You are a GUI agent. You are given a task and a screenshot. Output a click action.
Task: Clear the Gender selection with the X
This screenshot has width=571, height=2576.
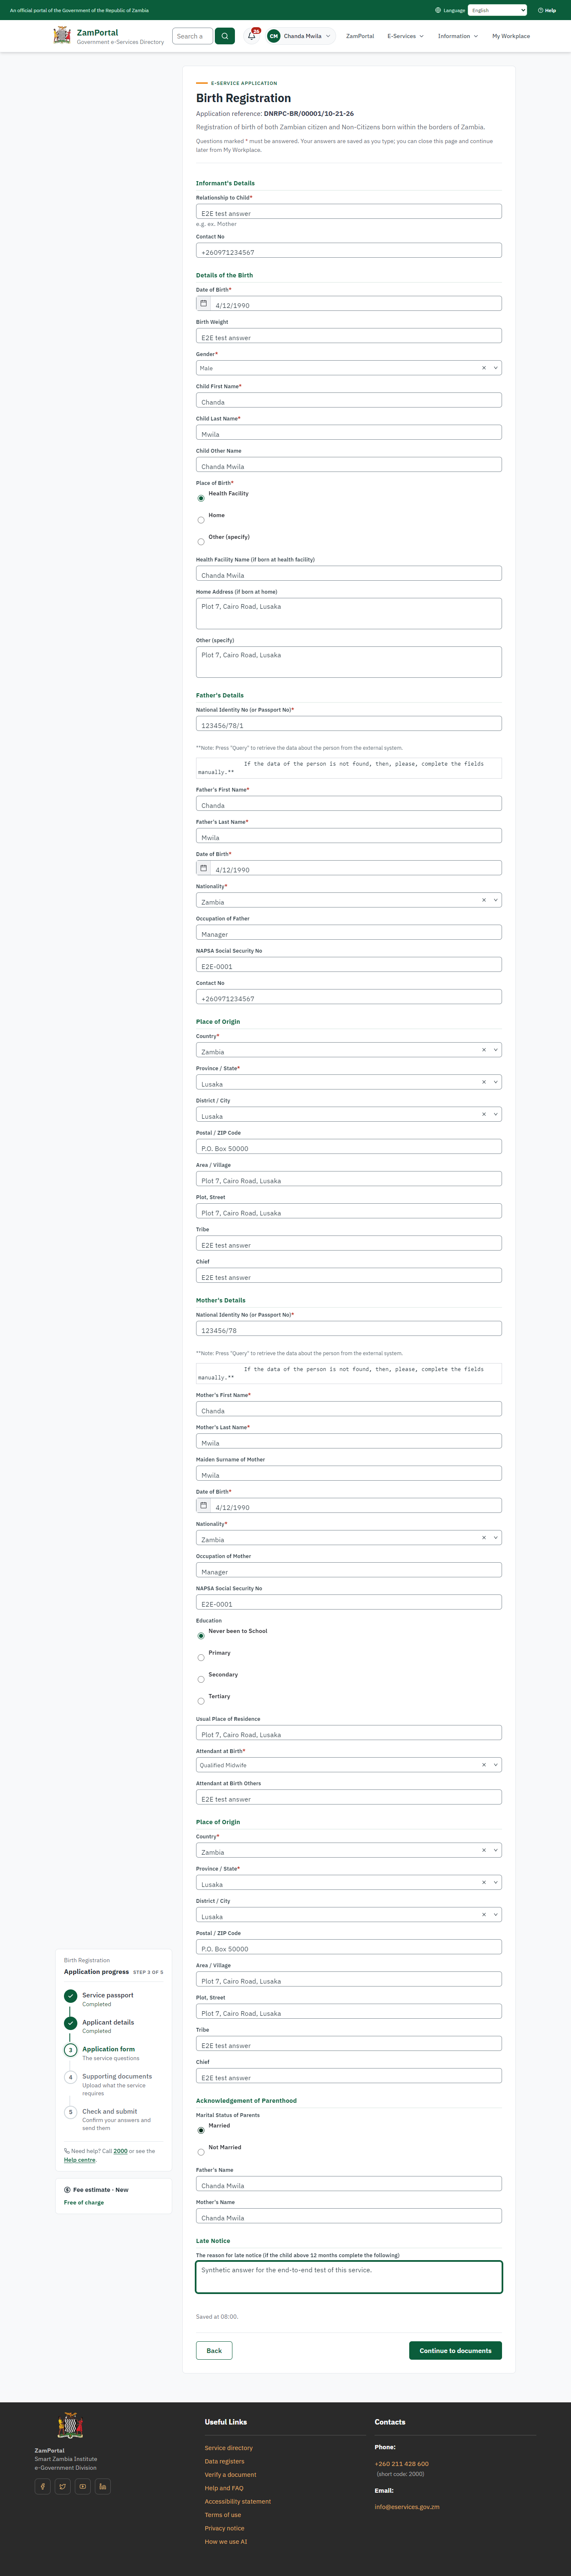[x=484, y=368]
